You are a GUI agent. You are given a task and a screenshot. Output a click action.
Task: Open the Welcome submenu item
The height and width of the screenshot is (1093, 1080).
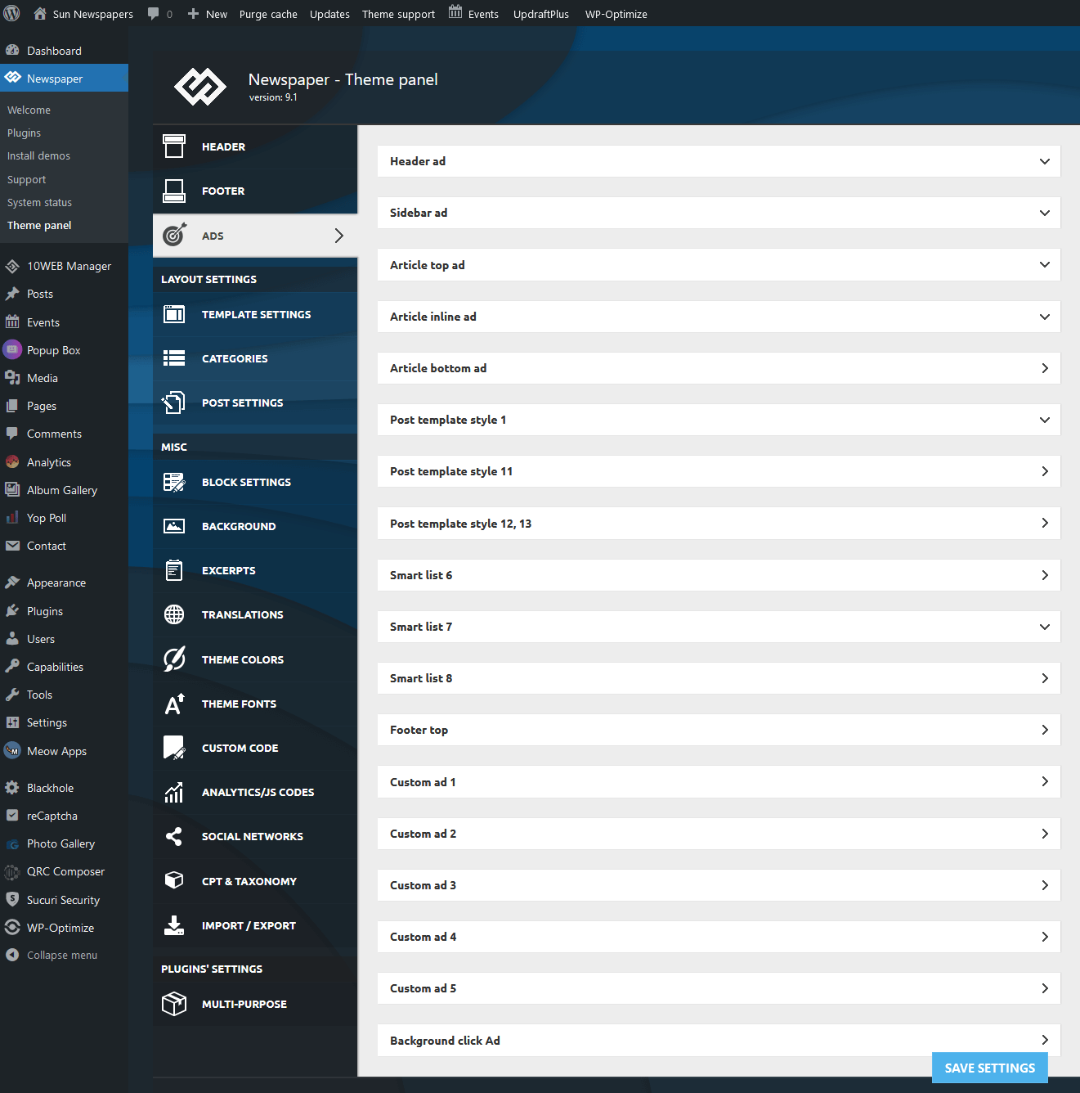coord(29,110)
